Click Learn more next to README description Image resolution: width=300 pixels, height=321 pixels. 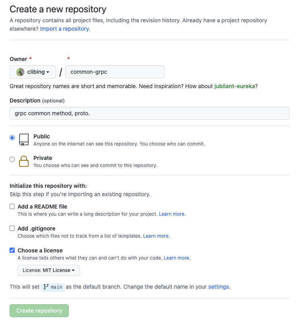point(172,214)
